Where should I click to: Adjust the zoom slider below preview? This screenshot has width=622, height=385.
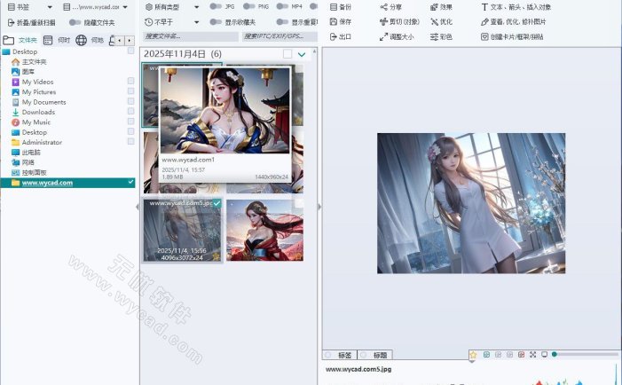pos(585,355)
